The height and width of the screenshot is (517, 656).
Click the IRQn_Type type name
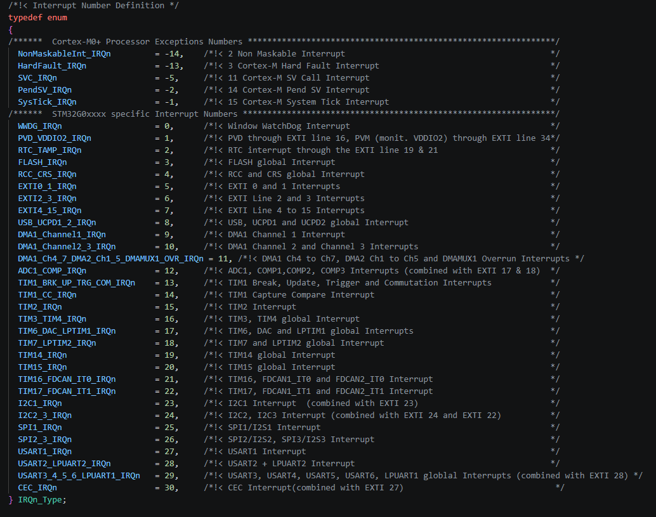pos(41,501)
